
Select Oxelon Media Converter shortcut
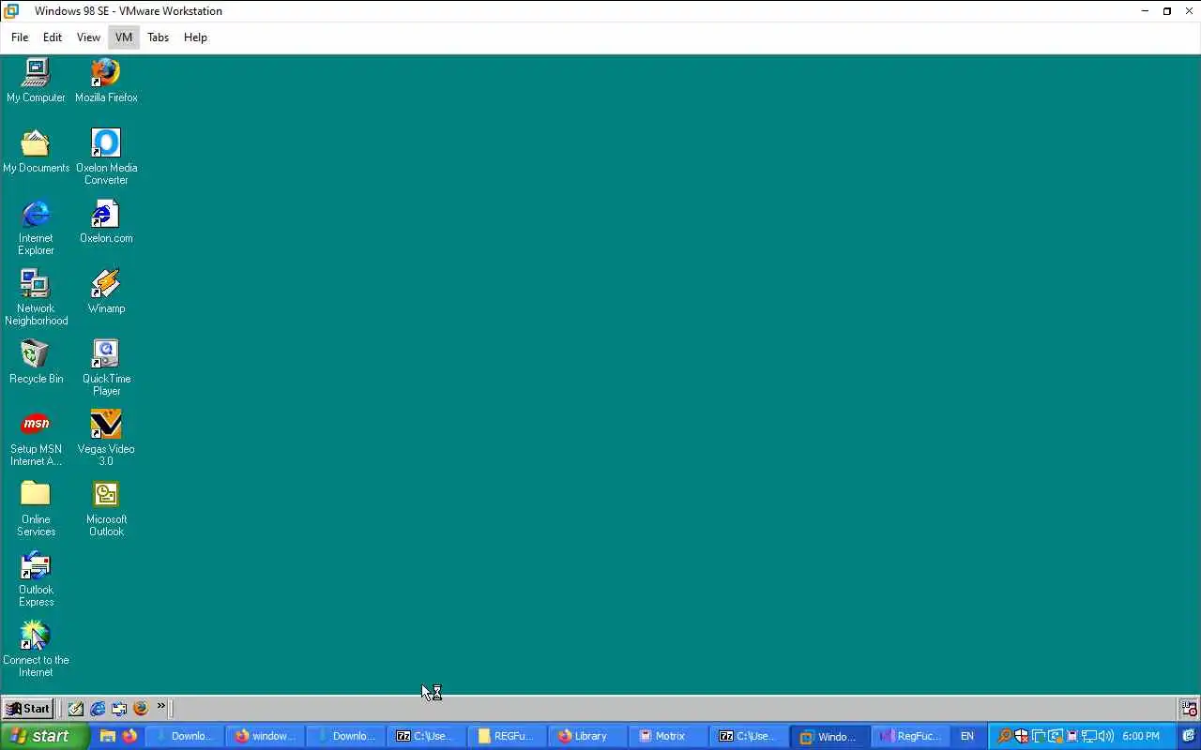point(106,157)
